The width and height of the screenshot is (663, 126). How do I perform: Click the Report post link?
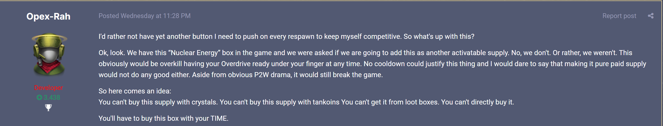[x=619, y=16]
